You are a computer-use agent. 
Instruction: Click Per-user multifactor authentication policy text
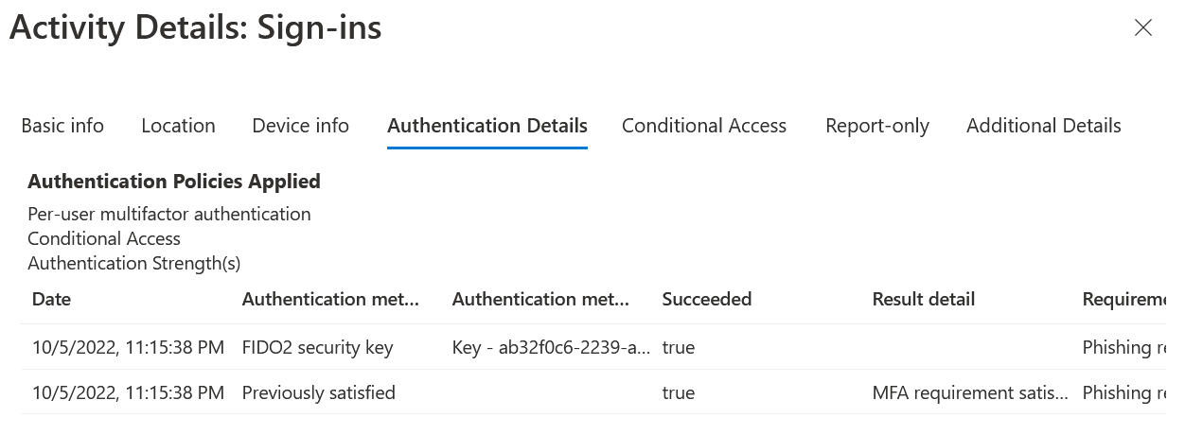168,214
